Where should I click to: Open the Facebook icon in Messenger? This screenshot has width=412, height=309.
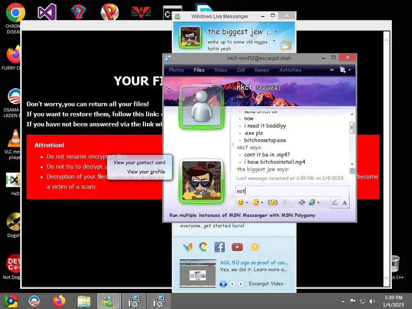[220, 247]
